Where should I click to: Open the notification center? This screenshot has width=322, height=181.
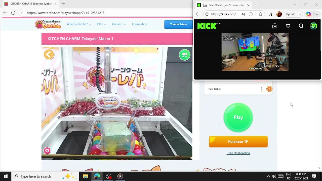pyautogui.click(x=314, y=176)
